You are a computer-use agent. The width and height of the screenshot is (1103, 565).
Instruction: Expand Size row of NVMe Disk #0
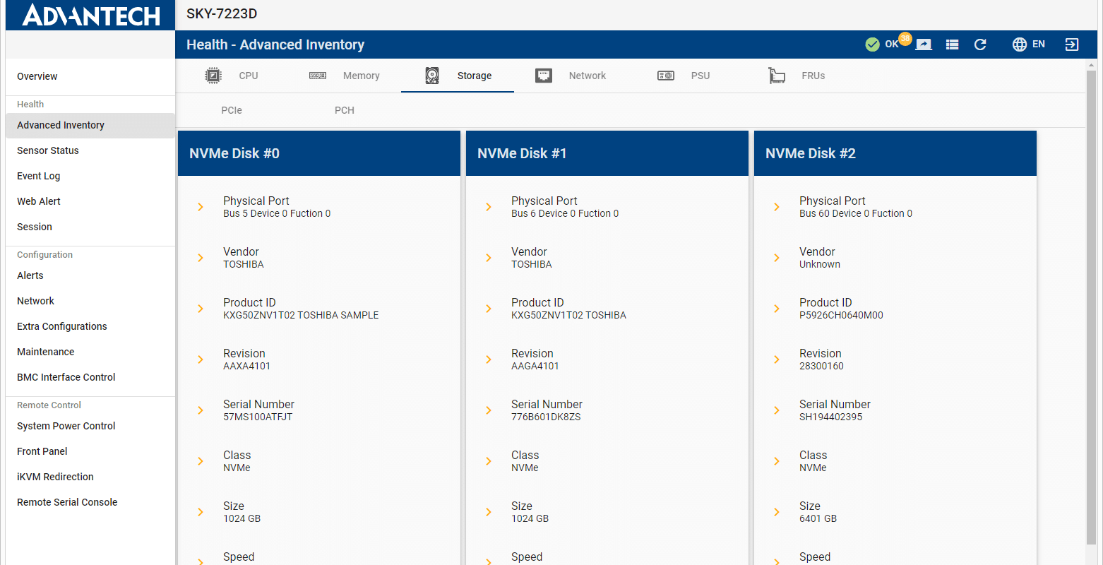coord(201,512)
